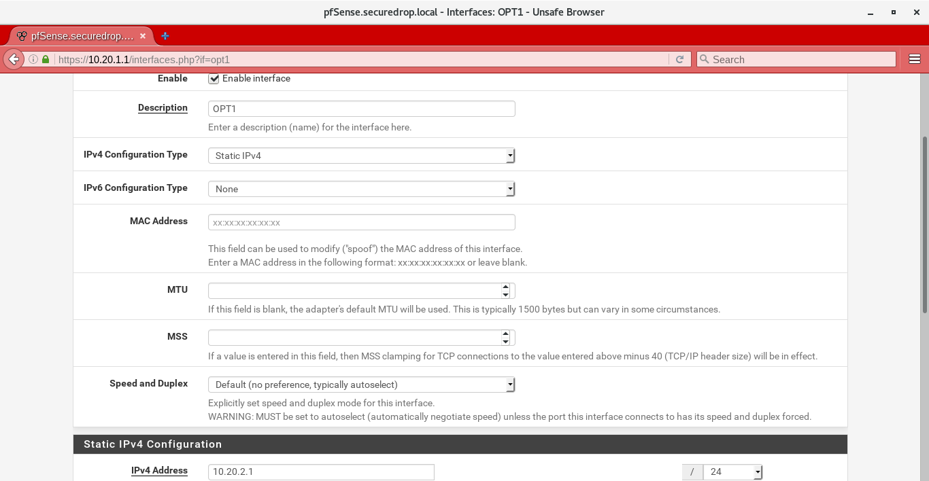The image size is (929, 481).
Task: Click the site info icon in address bar
Action: coord(33,59)
